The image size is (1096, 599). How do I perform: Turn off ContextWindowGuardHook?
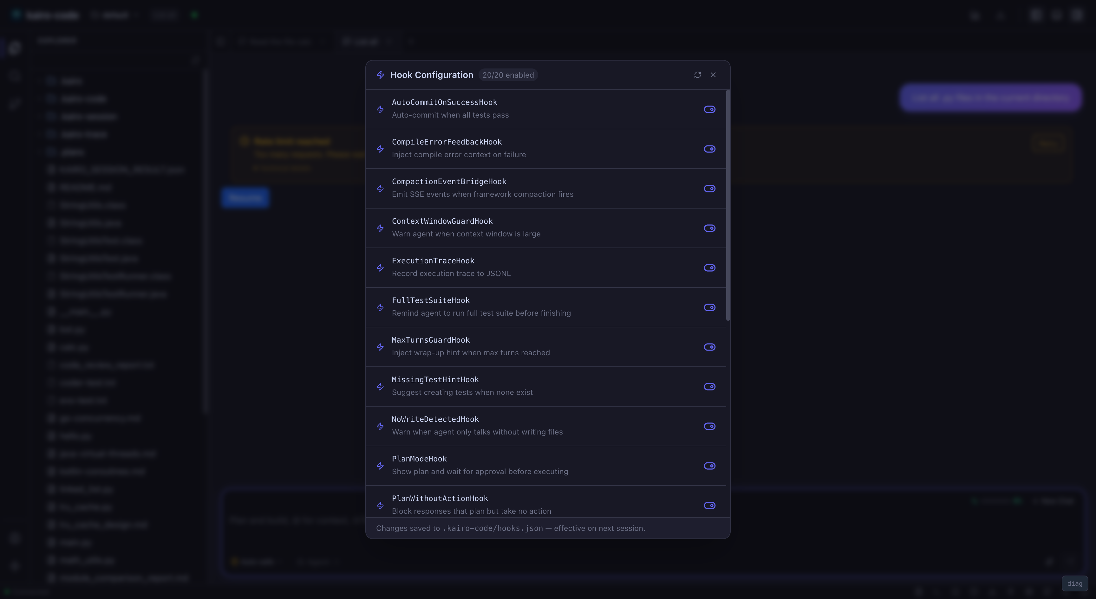click(x=709, y=228)
